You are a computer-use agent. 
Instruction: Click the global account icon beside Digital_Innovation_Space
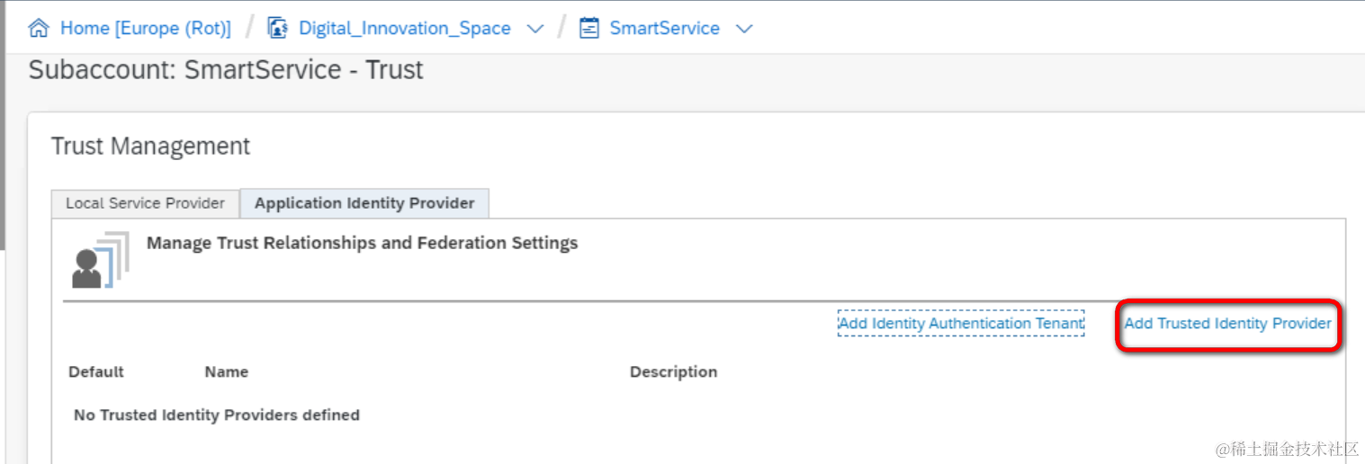(x=277, y=28)
